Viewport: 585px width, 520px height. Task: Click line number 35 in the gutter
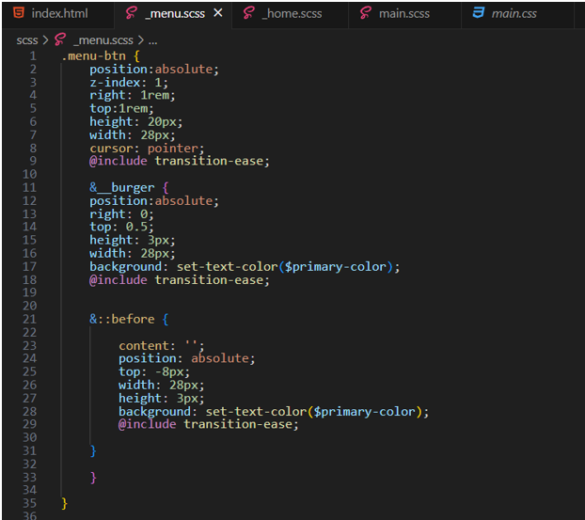(x=33, y=503)
